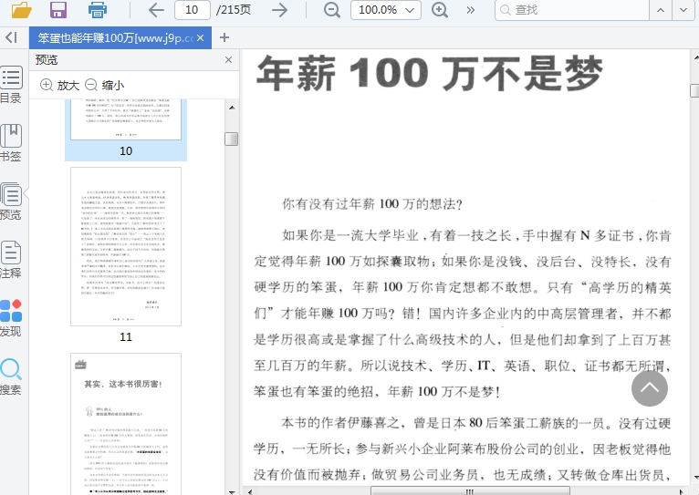This screenshot has width=699, height=495.
Task: Advance to next page with the right arrow
Action: (x=279, y=10)
